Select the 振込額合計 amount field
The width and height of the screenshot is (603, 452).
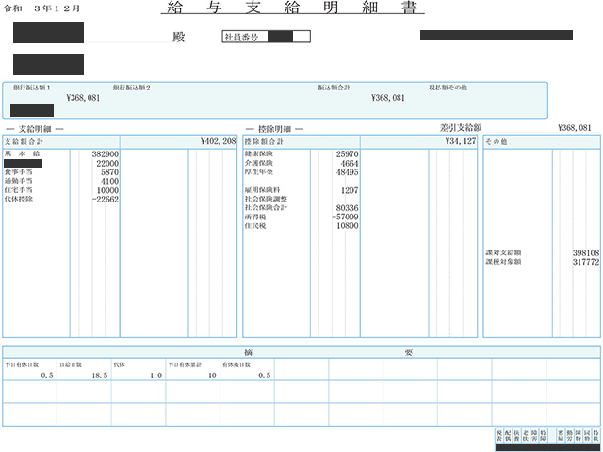coord(387,97)
